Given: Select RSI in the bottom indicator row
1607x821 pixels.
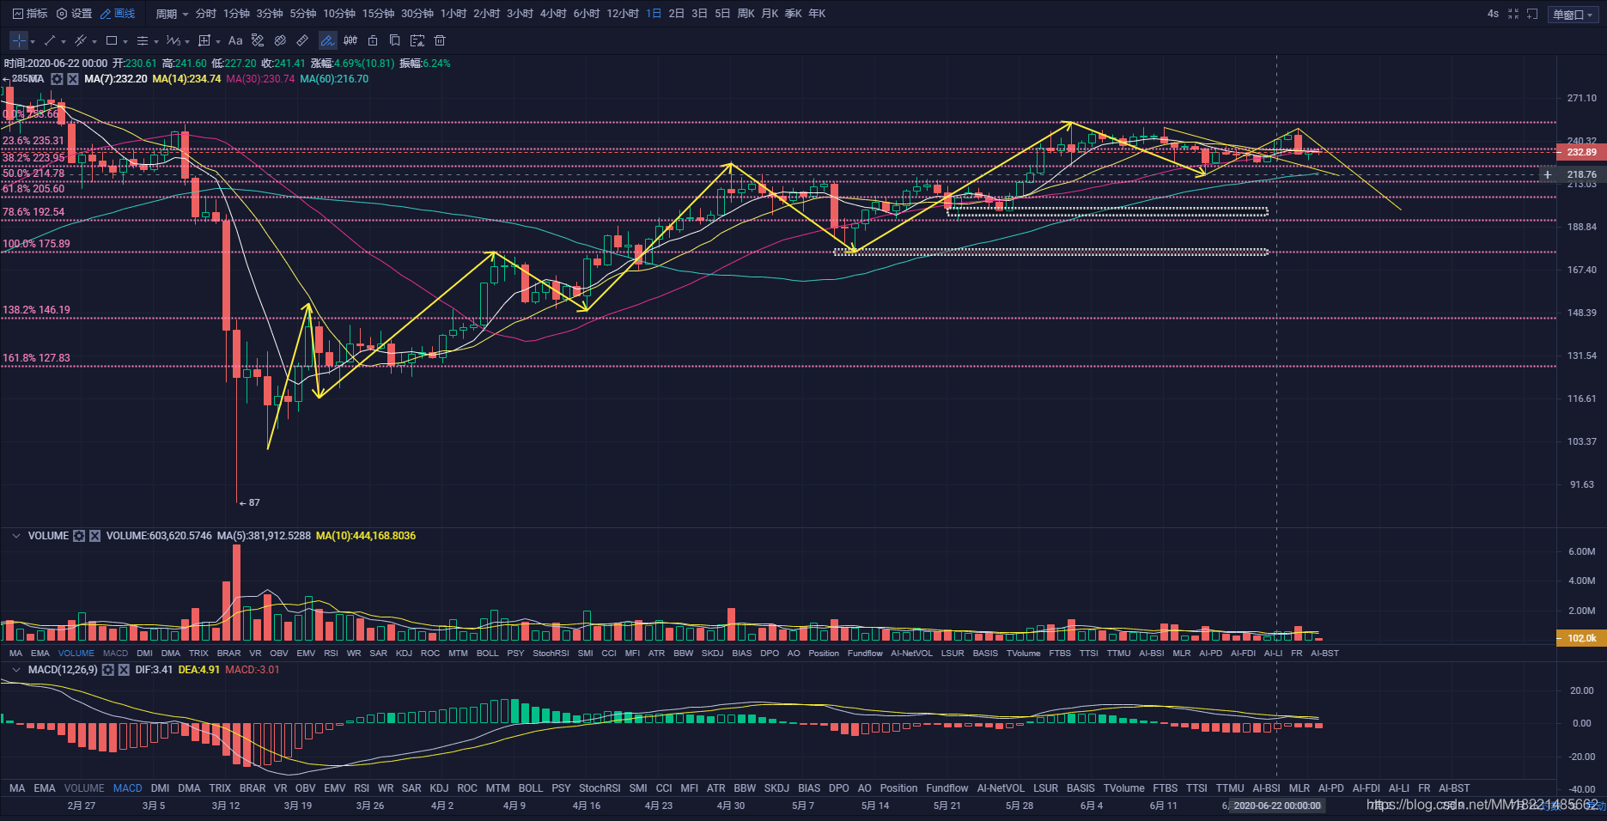Looking at the screenshot, I should (362, 788).
